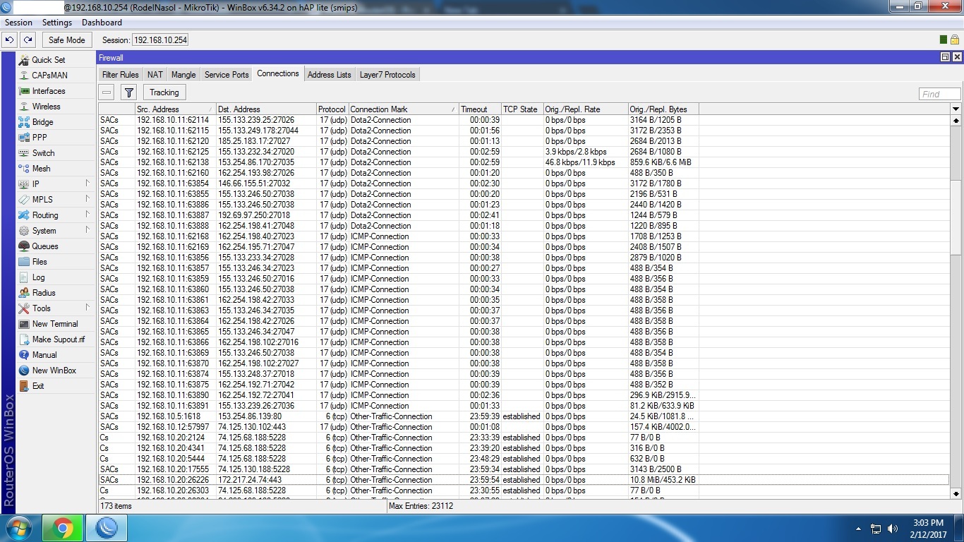Sort by Orig./Repl. Bytes column

pyautogui.click(x=663, y=109)
